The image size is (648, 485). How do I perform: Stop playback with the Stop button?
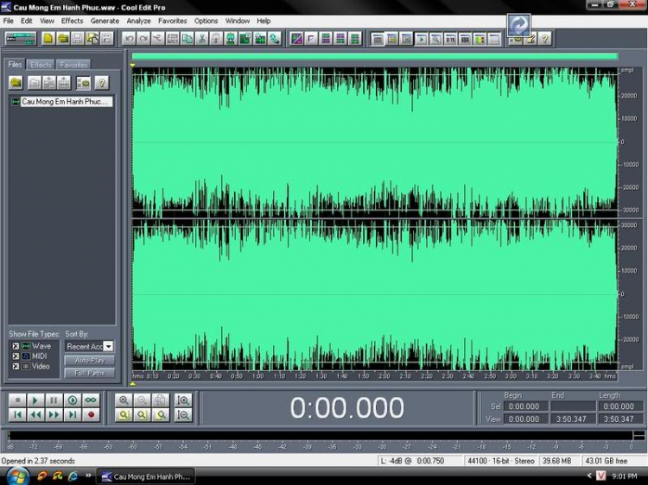tap(17, 400)
